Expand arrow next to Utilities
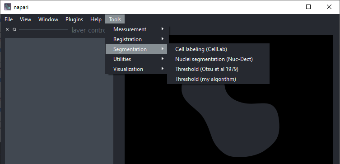 click(x=163, y=59)
